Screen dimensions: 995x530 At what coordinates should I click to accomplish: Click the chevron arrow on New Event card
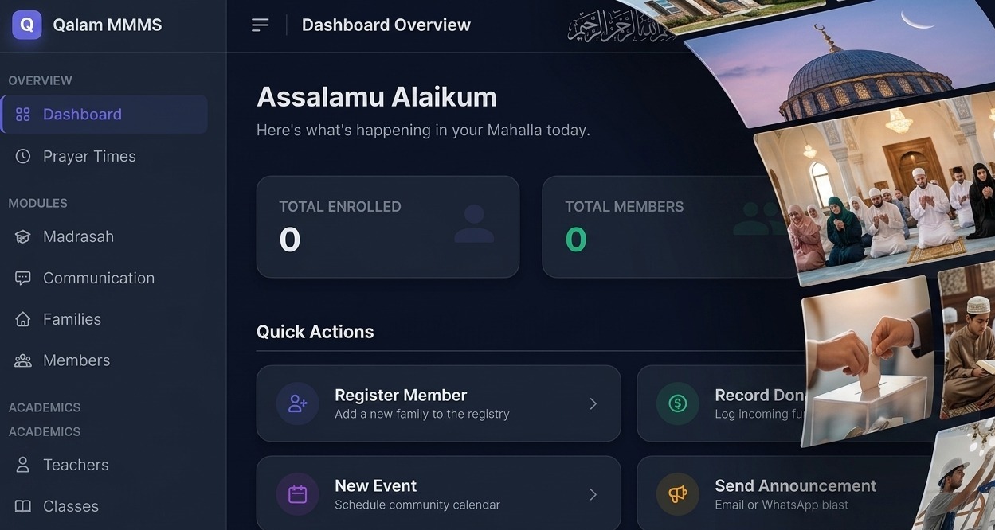tap(593, 494)
